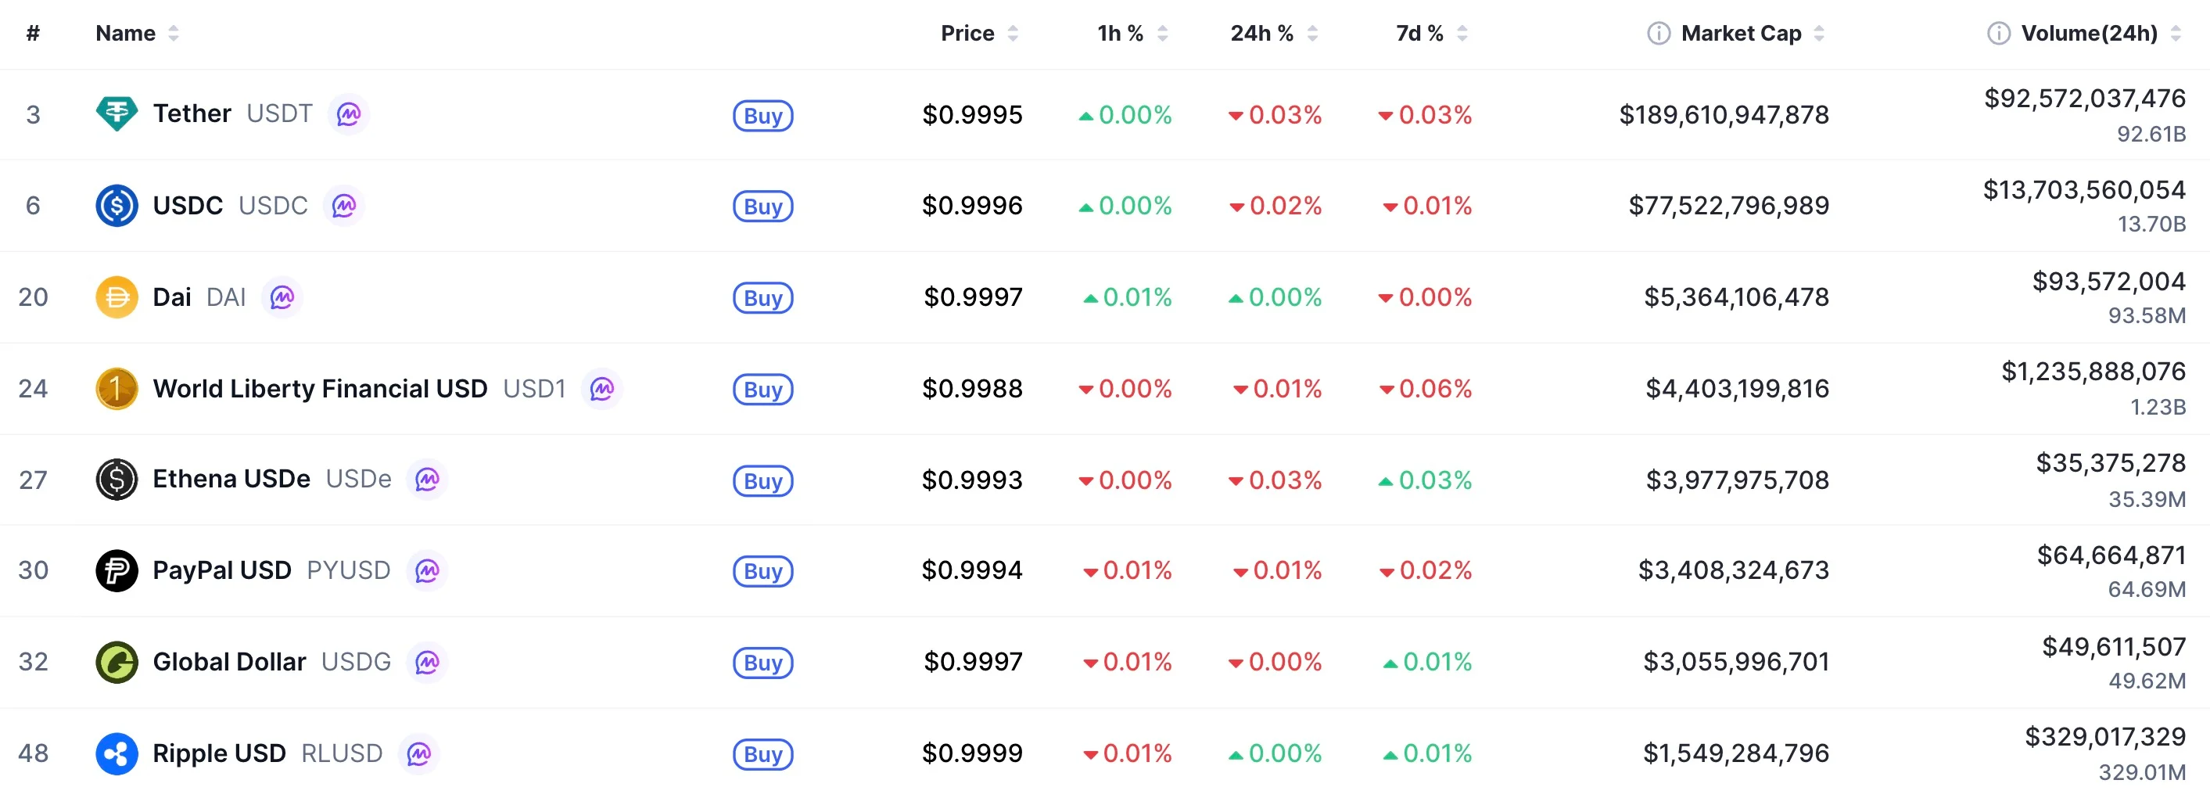Click the purple badge next to USD1
Viewport: 2210px width, 798px height.
pyautogui.click(x=601, y=389)
